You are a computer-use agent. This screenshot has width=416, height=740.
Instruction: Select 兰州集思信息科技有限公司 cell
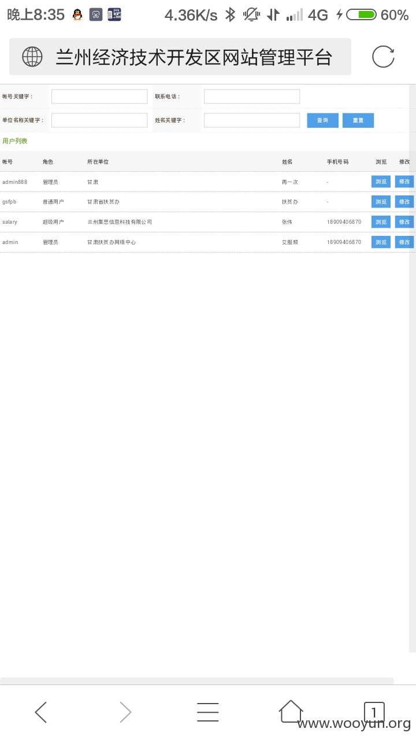[120, 222]
